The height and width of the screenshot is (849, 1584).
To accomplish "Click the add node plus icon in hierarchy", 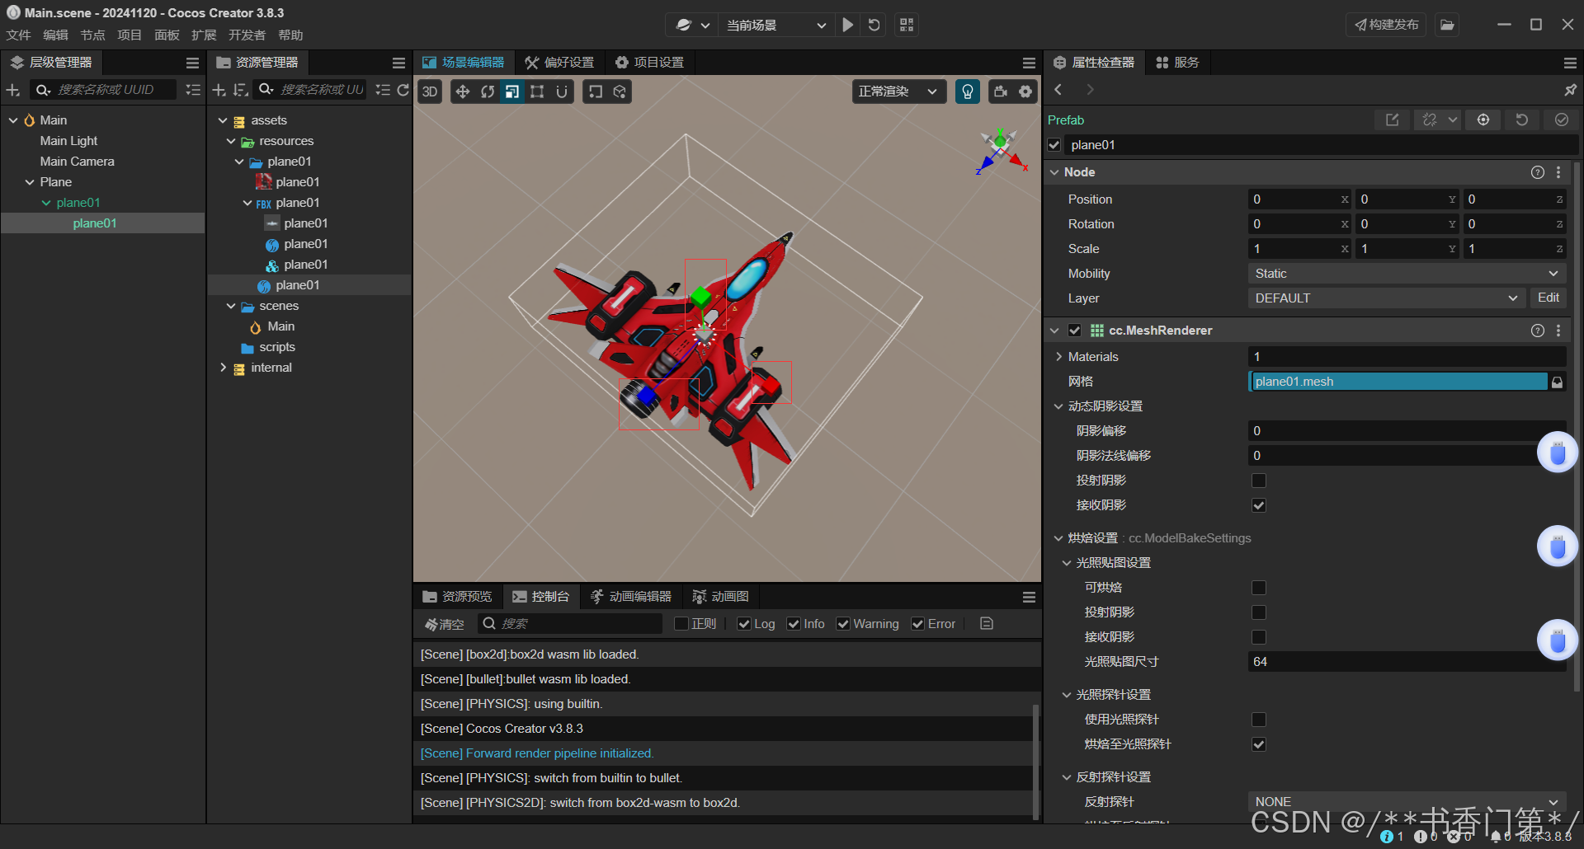I will coord(13,90).
